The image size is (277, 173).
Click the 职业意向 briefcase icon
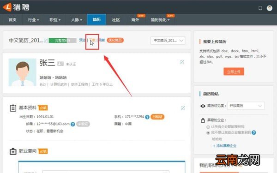(13, 151)
